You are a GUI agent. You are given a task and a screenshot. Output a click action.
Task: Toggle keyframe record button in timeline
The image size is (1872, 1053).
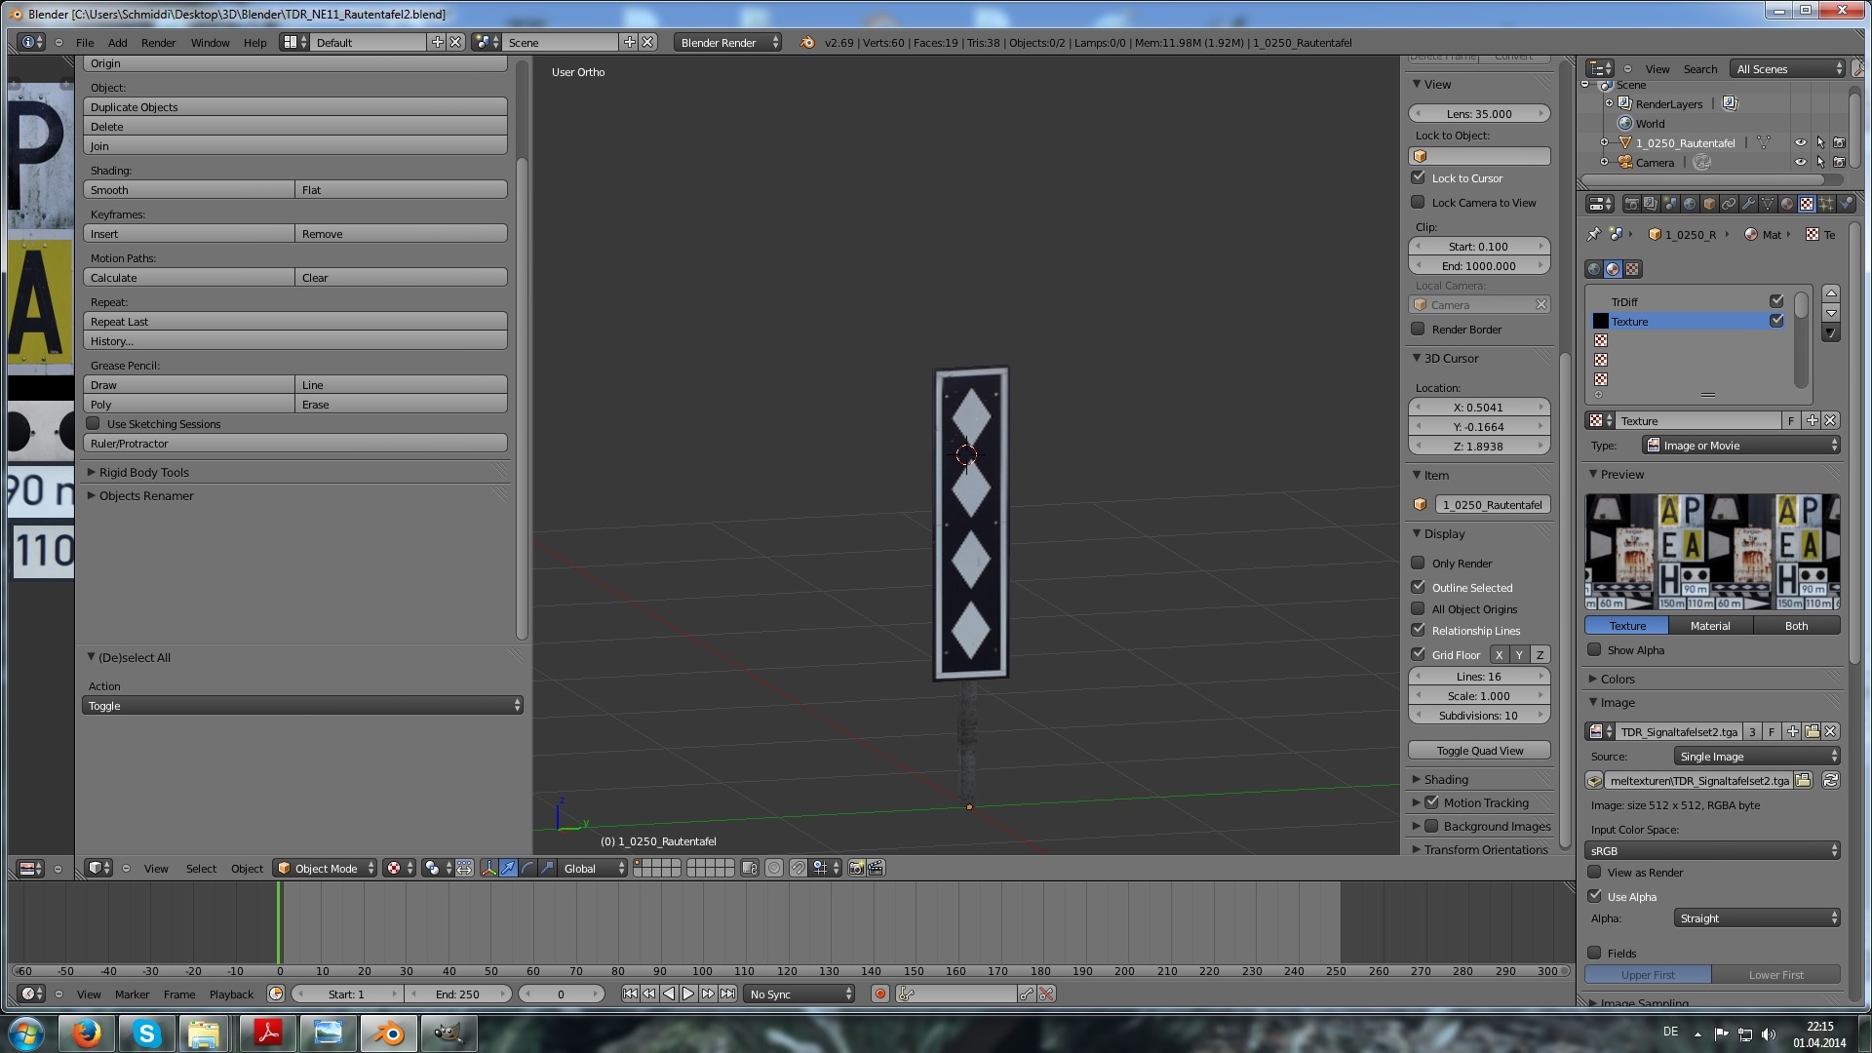(x=879, y=994)
